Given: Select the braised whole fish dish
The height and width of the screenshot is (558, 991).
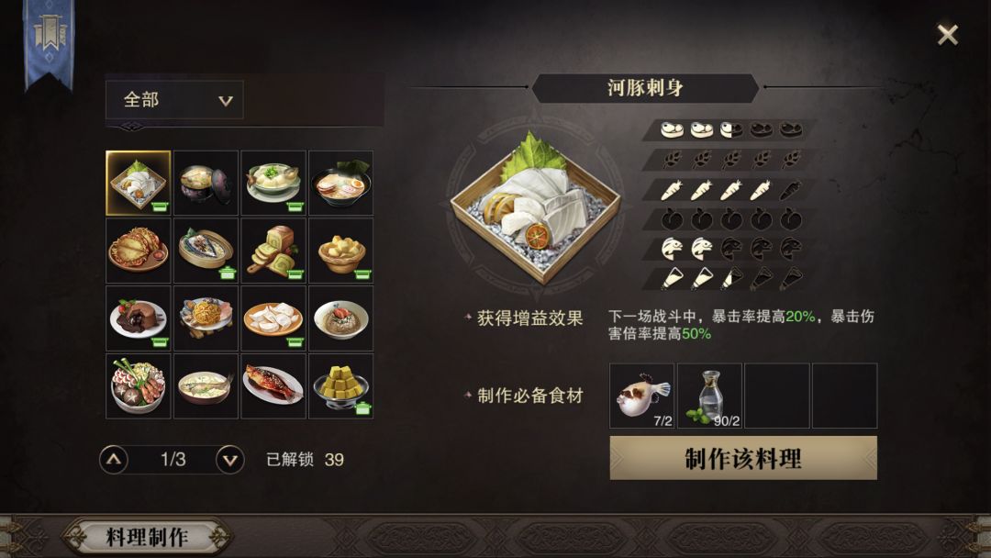Looking at the screenshot, I should click(273, 385).
